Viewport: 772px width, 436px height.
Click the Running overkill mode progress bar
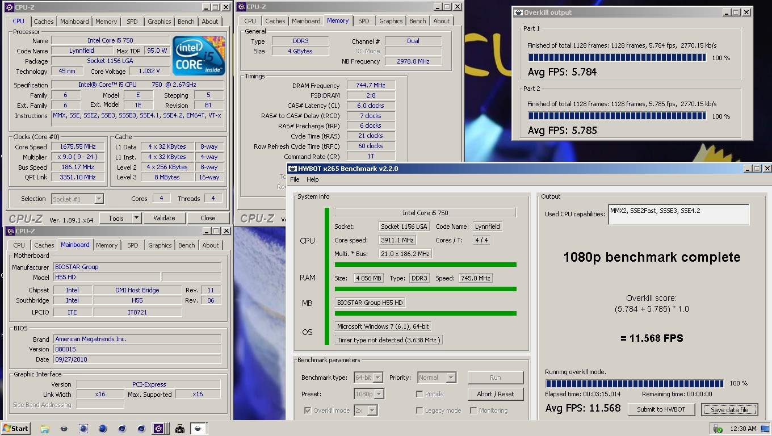[634, 383]
